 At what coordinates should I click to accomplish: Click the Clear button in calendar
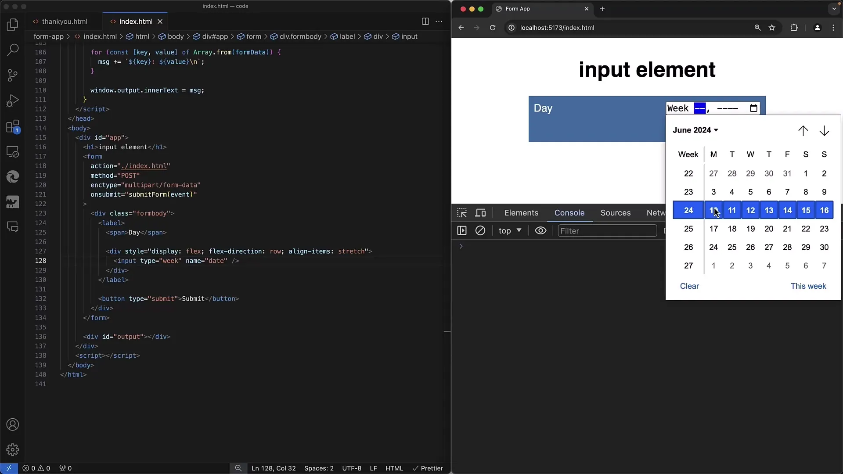point(690,285)
